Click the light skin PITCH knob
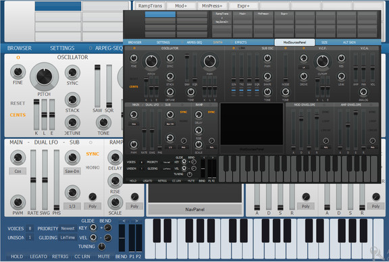 44,77
